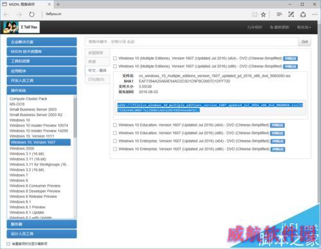Expand the 企业解决方案 sidebar section

(x=42, y=42)
